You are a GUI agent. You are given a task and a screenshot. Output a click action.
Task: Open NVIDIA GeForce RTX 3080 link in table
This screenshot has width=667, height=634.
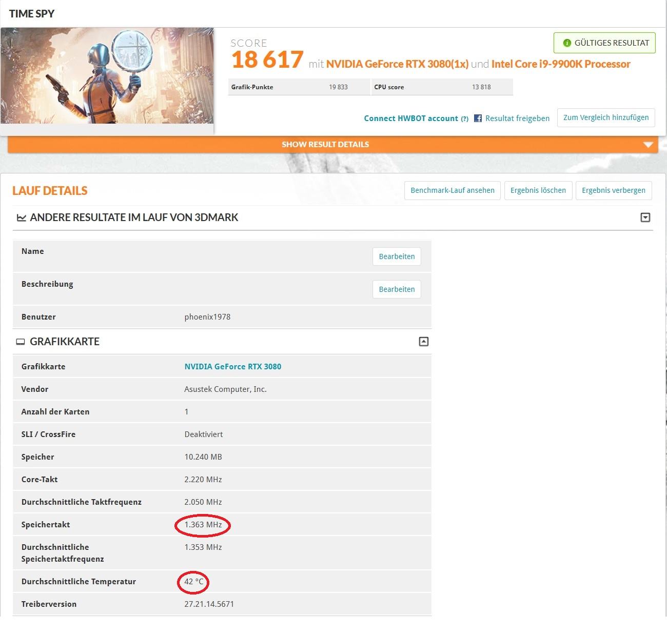click(x=233, y=367)
